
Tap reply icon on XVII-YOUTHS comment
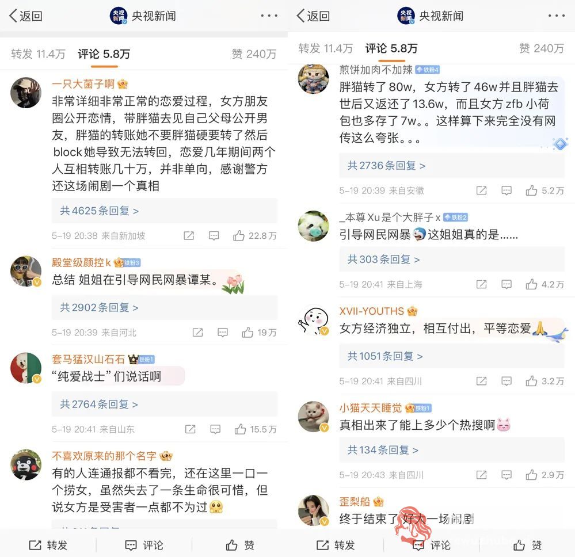(x=507, y=381)
